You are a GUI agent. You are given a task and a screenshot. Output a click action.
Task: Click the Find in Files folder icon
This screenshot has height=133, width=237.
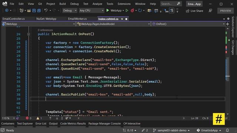(x=149, y=11)
